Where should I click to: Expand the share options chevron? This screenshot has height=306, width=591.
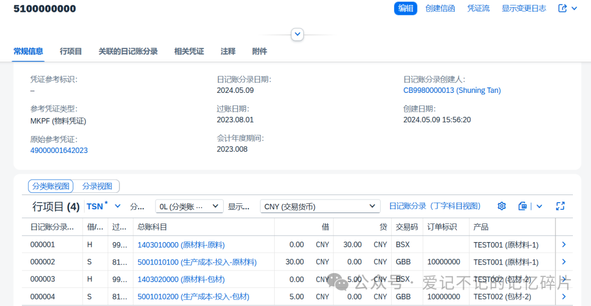point(575,8)
